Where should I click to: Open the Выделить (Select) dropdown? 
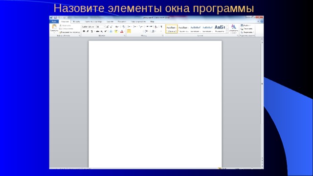(247, 32)
